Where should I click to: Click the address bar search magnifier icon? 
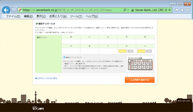125,10
